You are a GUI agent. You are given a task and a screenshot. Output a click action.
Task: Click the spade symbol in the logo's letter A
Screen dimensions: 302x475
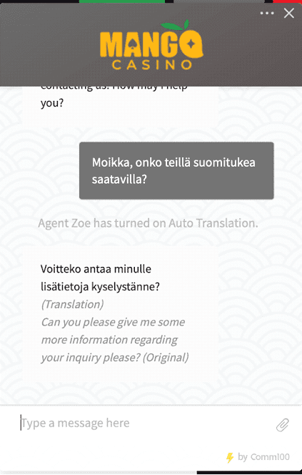pos(132,45)
